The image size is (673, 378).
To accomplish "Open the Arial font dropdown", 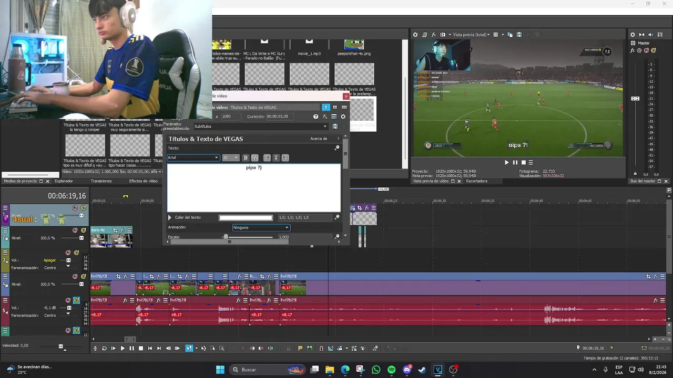I will tap(193, 157).
